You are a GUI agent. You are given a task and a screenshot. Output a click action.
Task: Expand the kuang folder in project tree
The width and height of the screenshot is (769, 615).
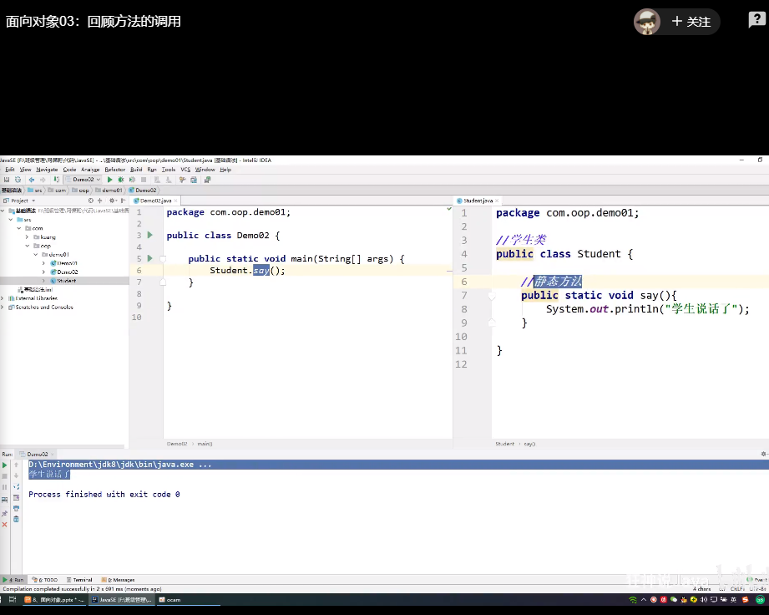[x=28, y=237]
